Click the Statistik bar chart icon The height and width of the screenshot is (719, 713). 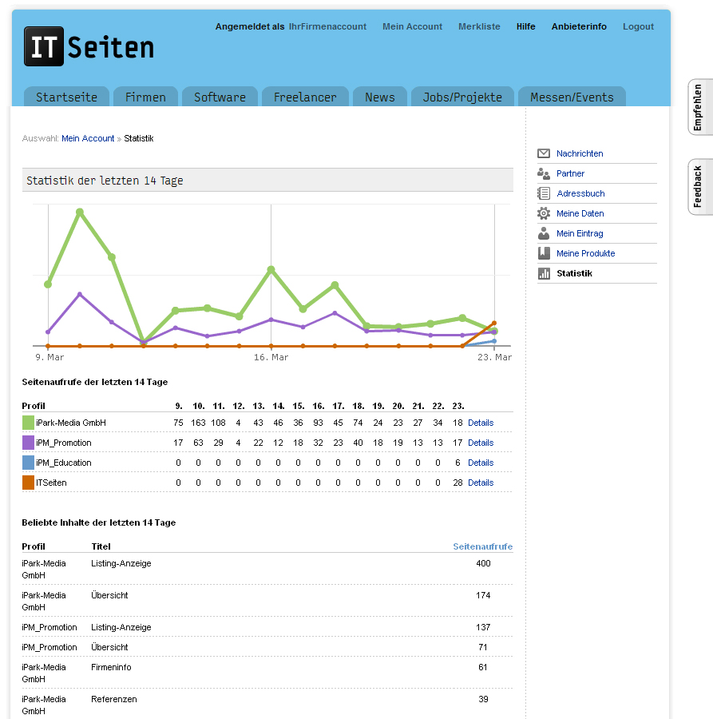pyautogui.click(x=544, y=273)
